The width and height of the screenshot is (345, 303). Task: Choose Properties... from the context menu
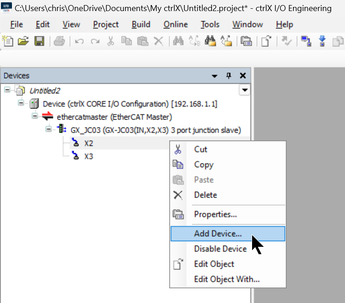click(228, 214)
